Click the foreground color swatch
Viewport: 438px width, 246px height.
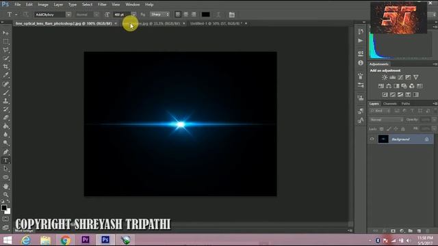click(x=4, y=208)
